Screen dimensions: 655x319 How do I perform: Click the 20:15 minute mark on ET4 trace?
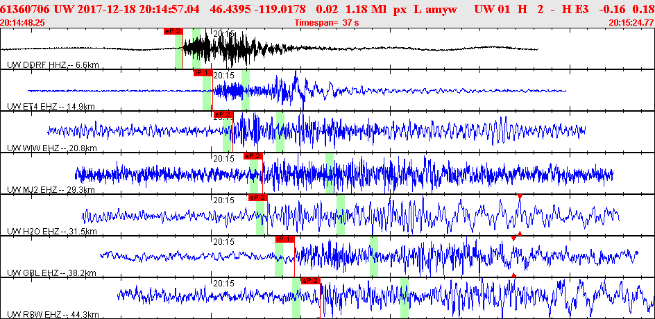pyautogui.click(x=223, y=75)
